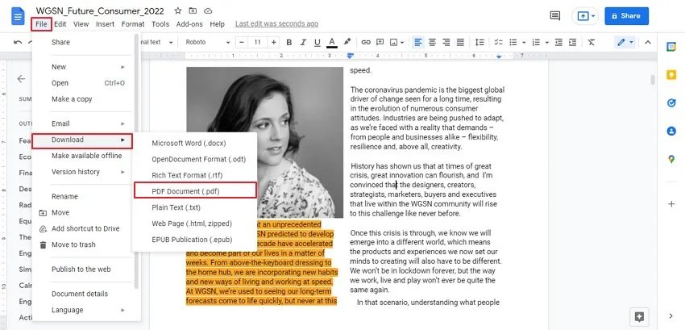
Task: Open Google Keep in side panel
Action: click(671, 75)
